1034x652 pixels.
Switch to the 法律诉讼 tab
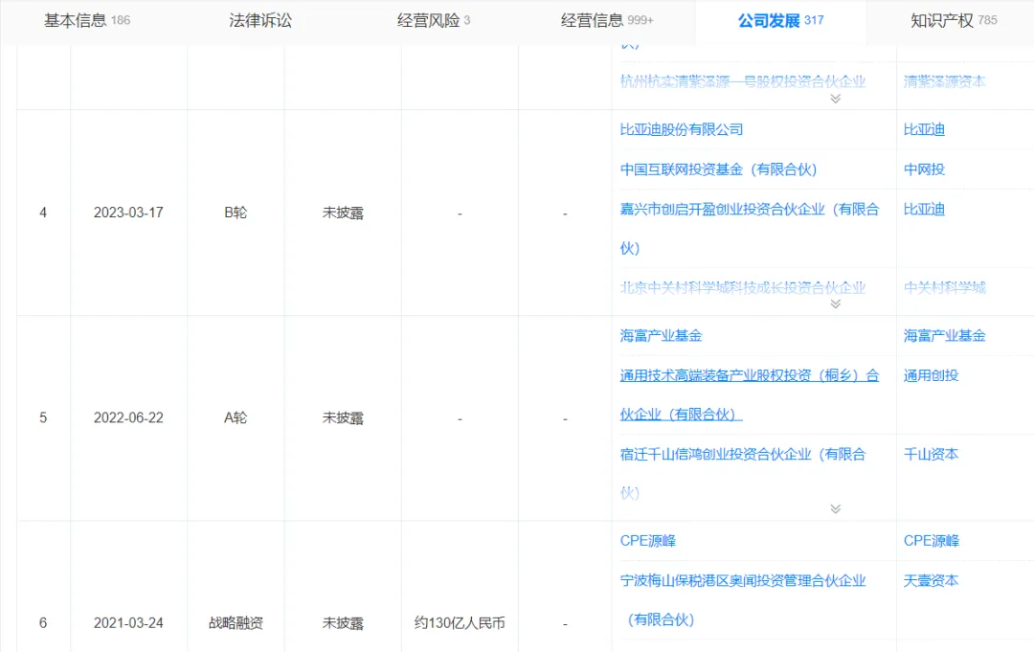(260, 20)
